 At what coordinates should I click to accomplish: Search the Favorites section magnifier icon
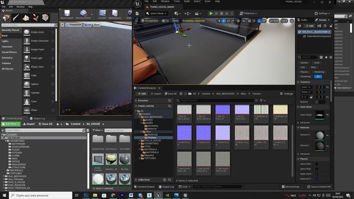pos(170,101)
